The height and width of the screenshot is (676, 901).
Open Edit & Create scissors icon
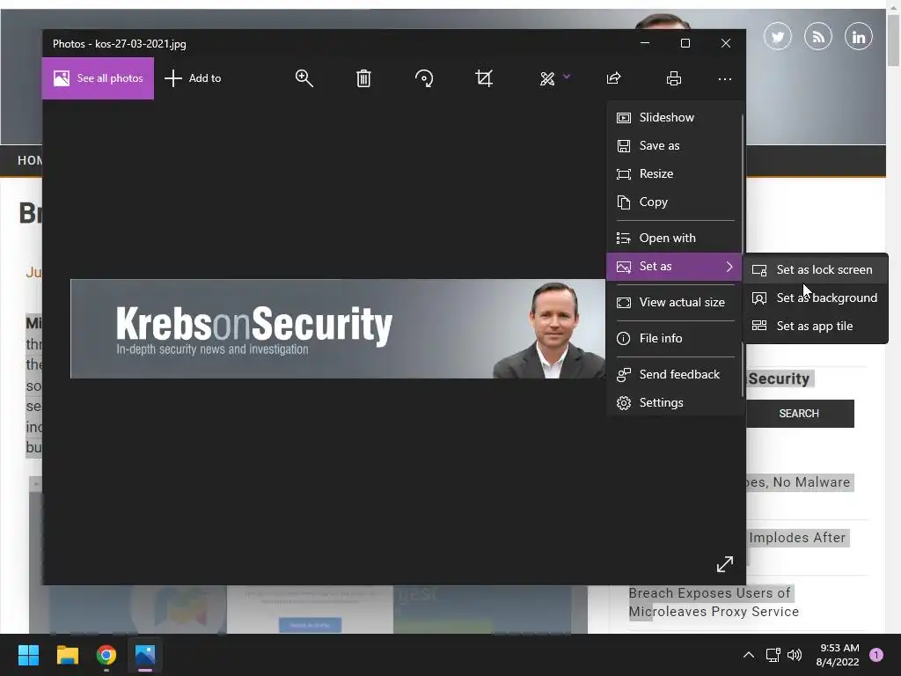coord(547,78)
